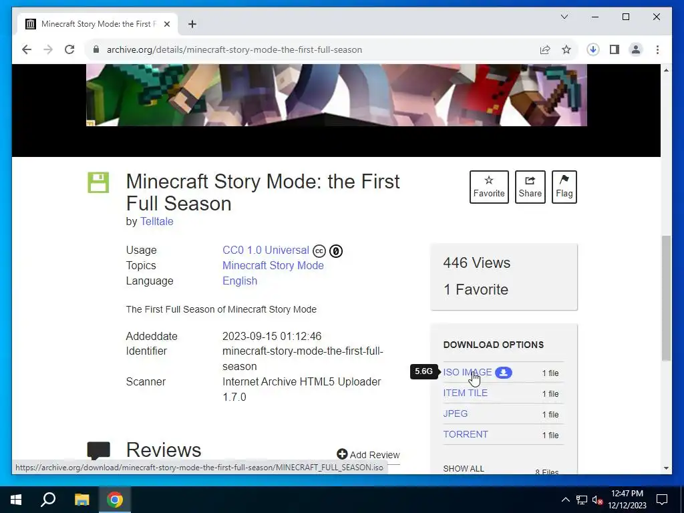The width and height of the screenshot is (684, 513).
Task: Open the ITEM TILE download option
Action: click(465, 393)
